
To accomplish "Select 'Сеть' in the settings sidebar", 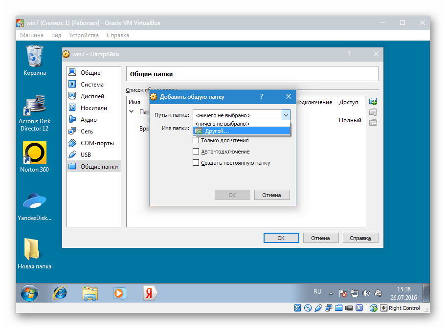I will tap(87, 132).
